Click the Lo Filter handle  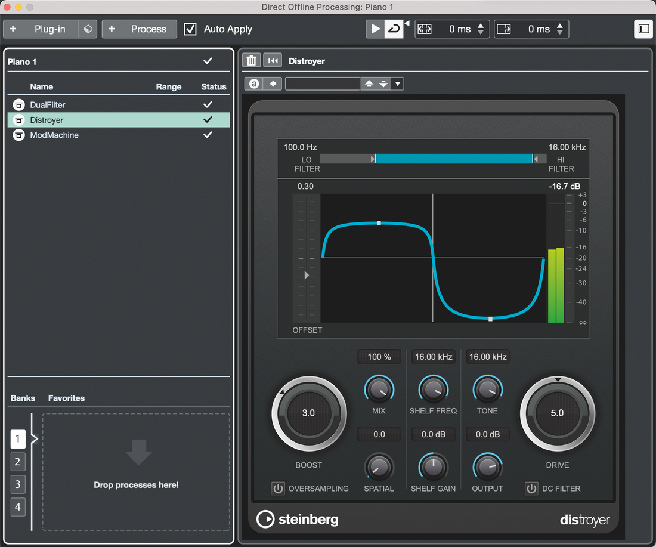point(373,159)
